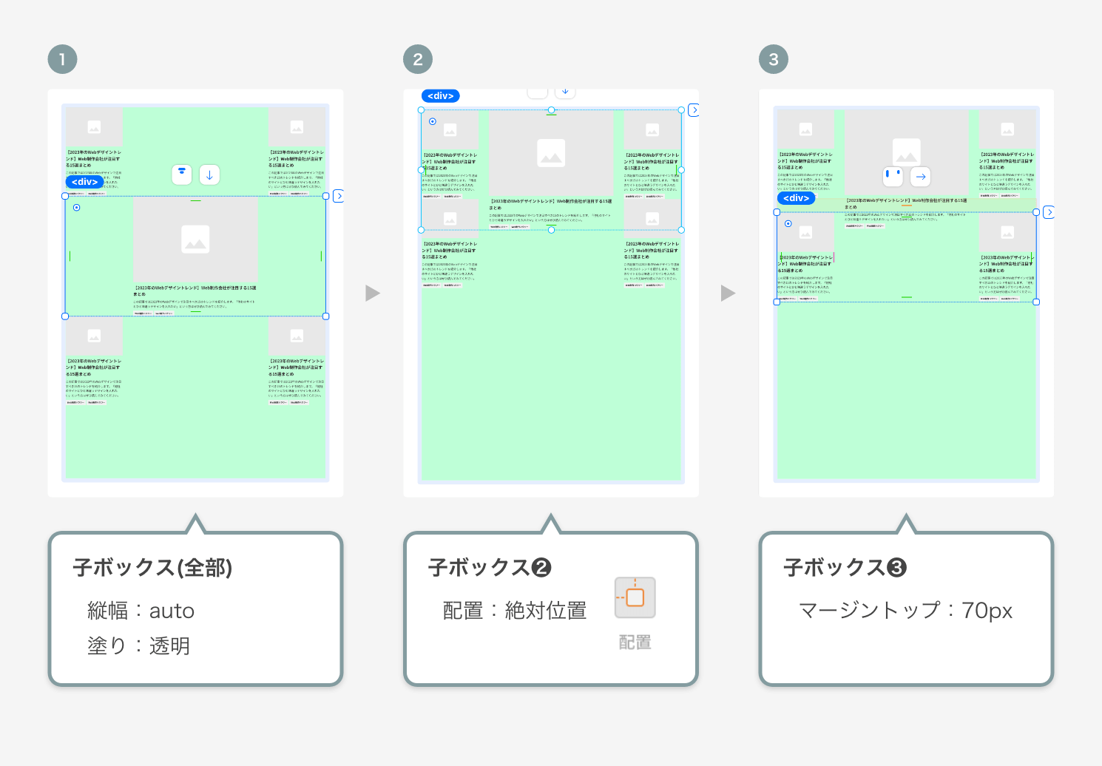1102x766 pixels.
Task: Expand the chevron beside panel 1 selection
Action: pyautogui.click(x=339, y=196)
